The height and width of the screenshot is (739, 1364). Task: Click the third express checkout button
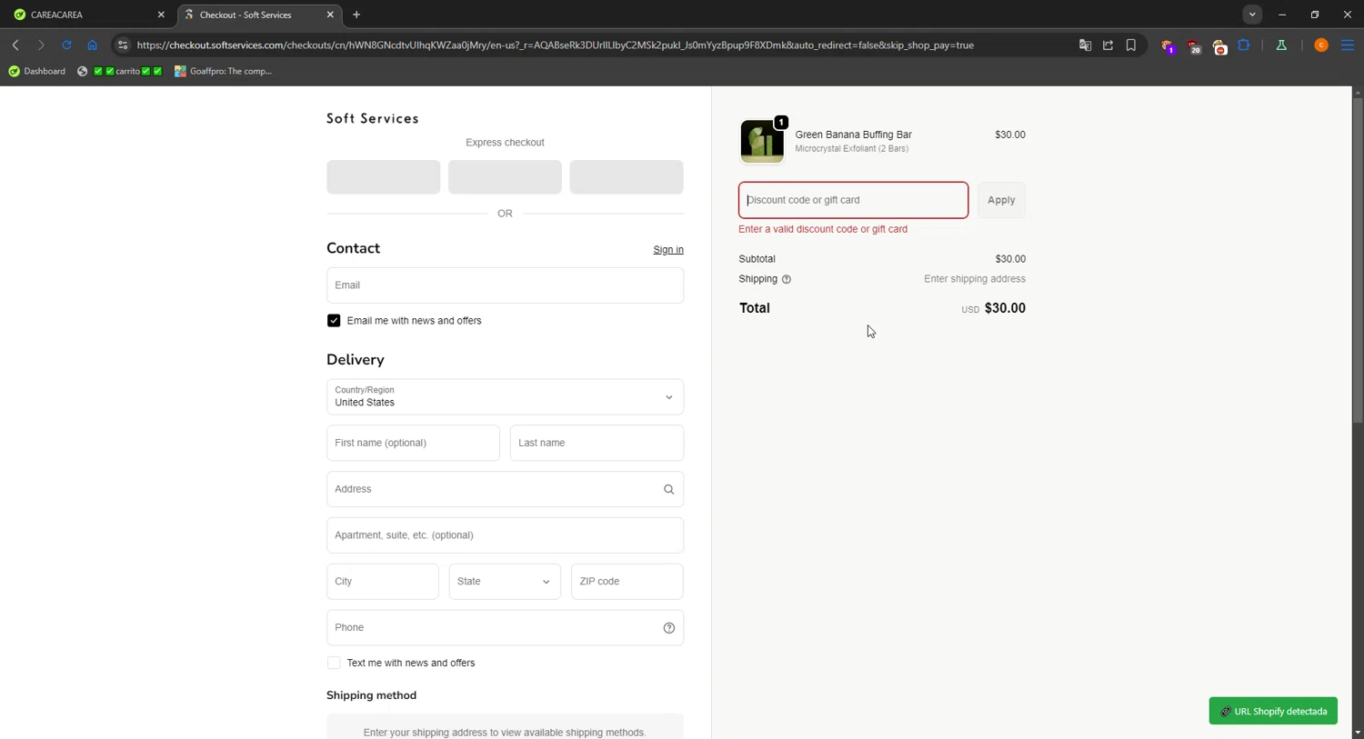point(627,177)
